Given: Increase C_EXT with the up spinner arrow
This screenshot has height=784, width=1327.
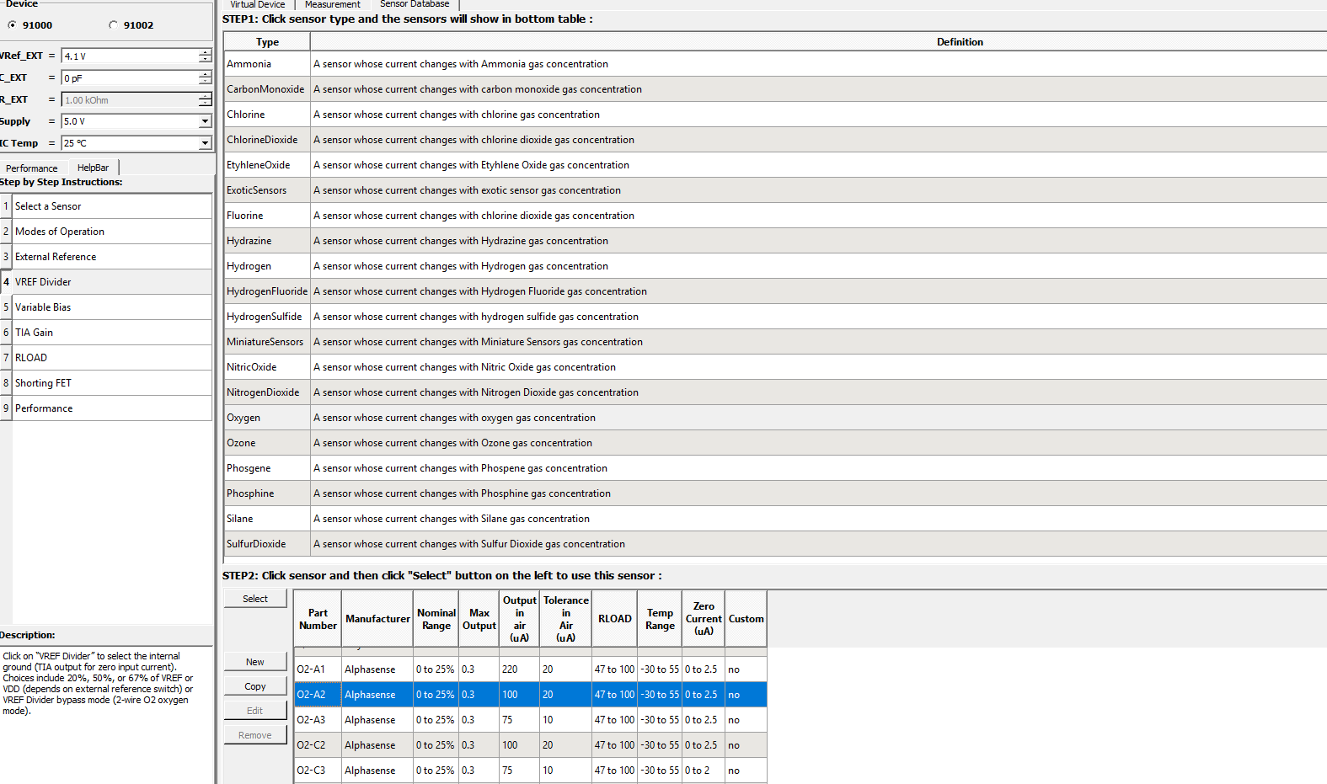Looking at the screenshot, I should click(206, 74).
